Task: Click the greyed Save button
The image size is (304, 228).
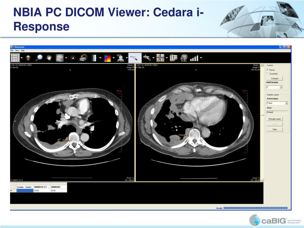Action: click(275, 124)
